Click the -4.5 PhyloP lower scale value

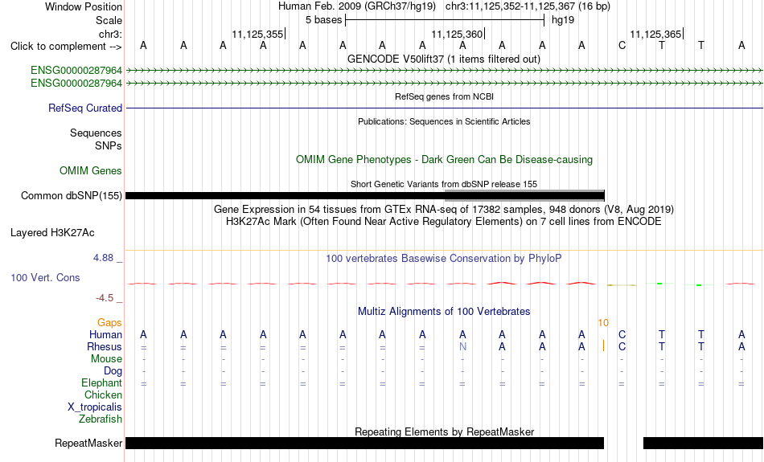[x=105, y=298]
